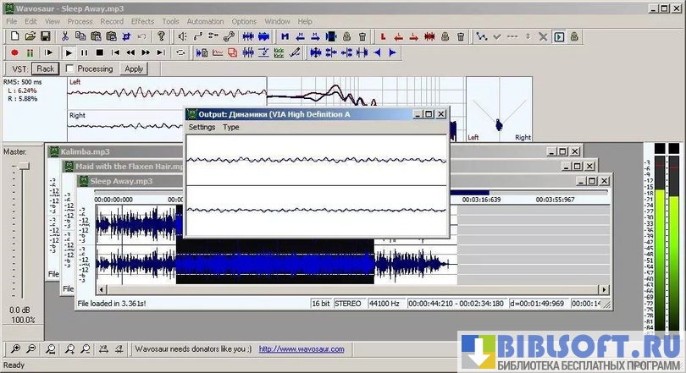
Task: Click the scissors Cut icon
Action: pos(65,36)
